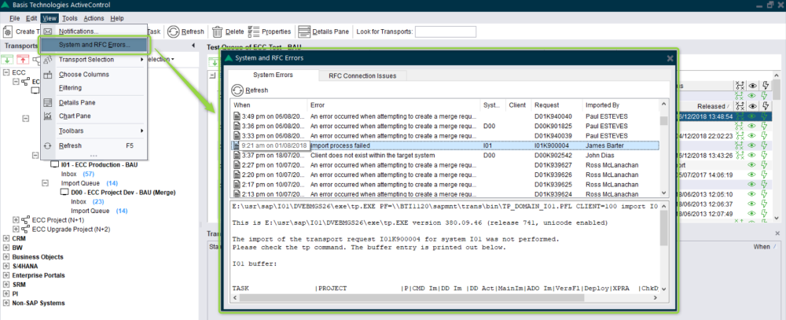This screenshot has width=786, height=320.
Task: Expand the S/4HANA tree node
Action: click(6, 267)
